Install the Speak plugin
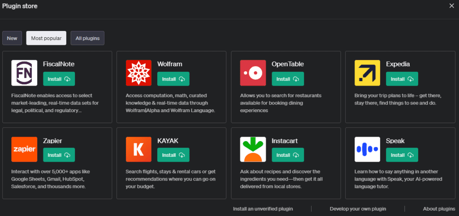459x216 pixels. click(402, 155)
